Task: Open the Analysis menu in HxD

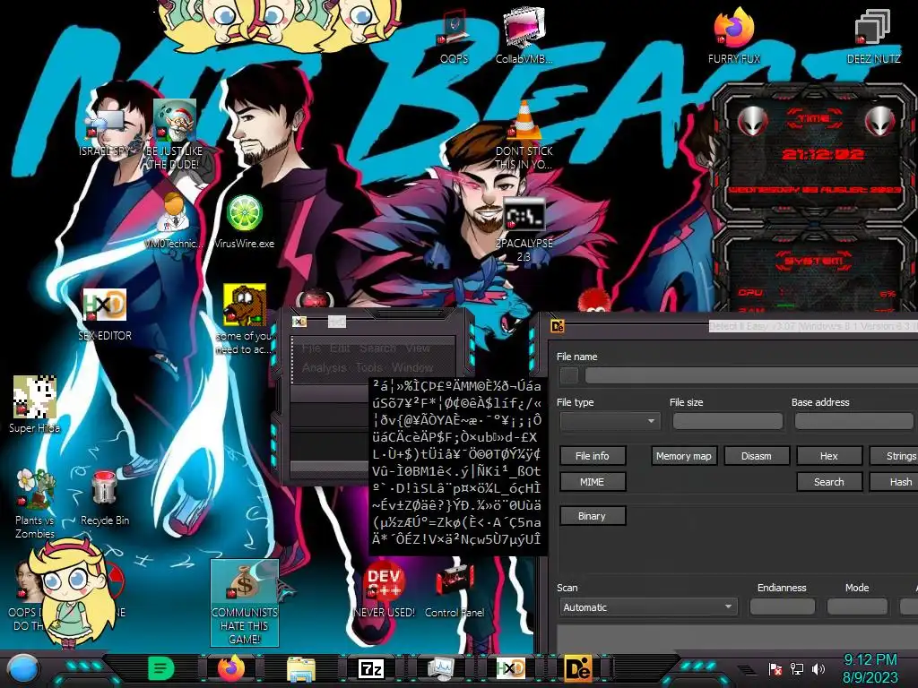Action: tap(325, 368)
